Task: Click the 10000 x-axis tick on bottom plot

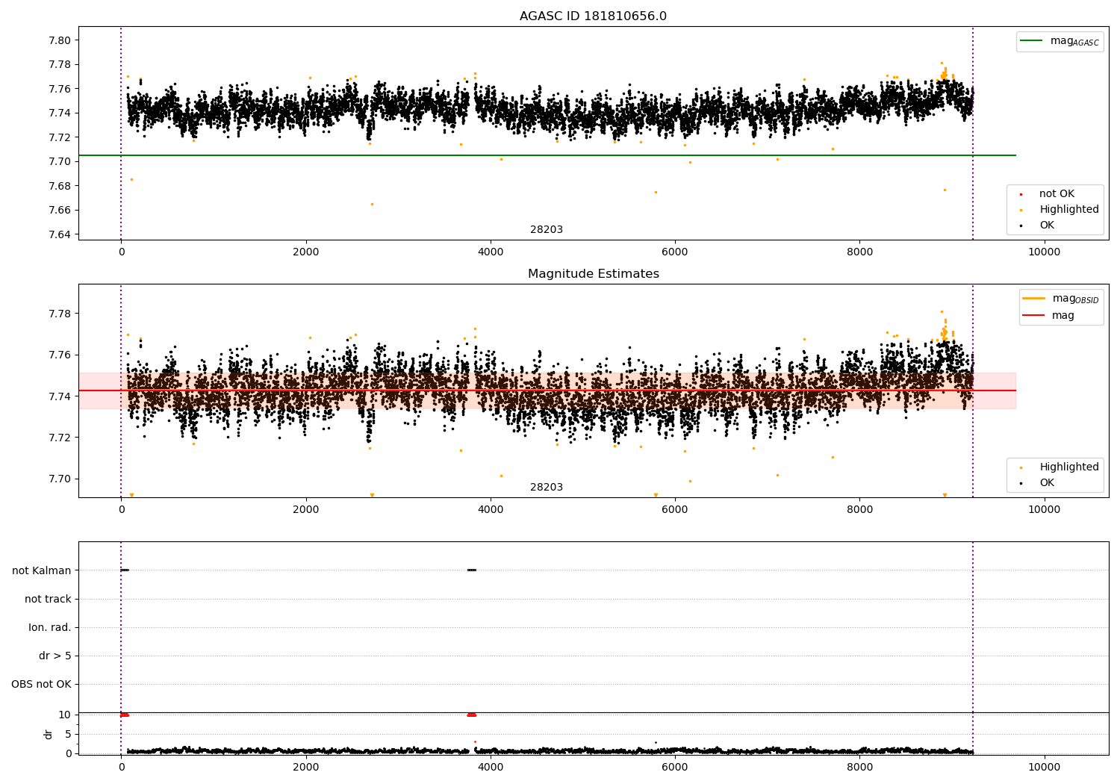Action: pyautogui.click(x=1044, y=767)
